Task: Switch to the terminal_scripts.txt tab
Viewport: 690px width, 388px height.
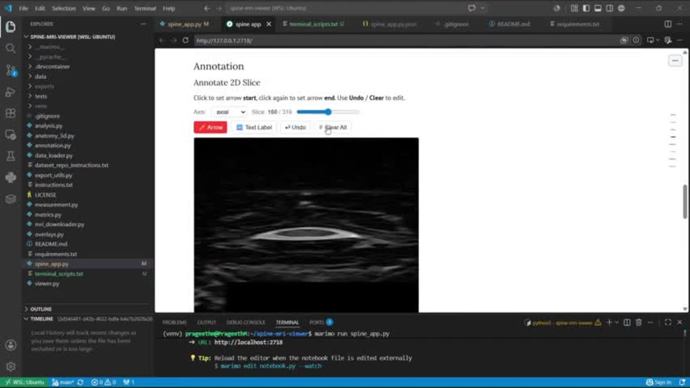Action: click(x=313, y=23)
